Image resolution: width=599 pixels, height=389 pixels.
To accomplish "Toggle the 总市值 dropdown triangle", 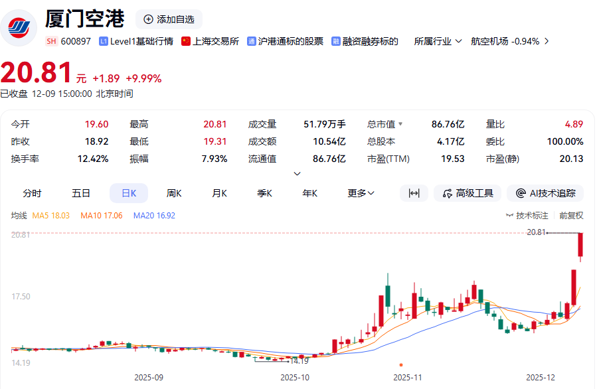I will click(400, 124).
